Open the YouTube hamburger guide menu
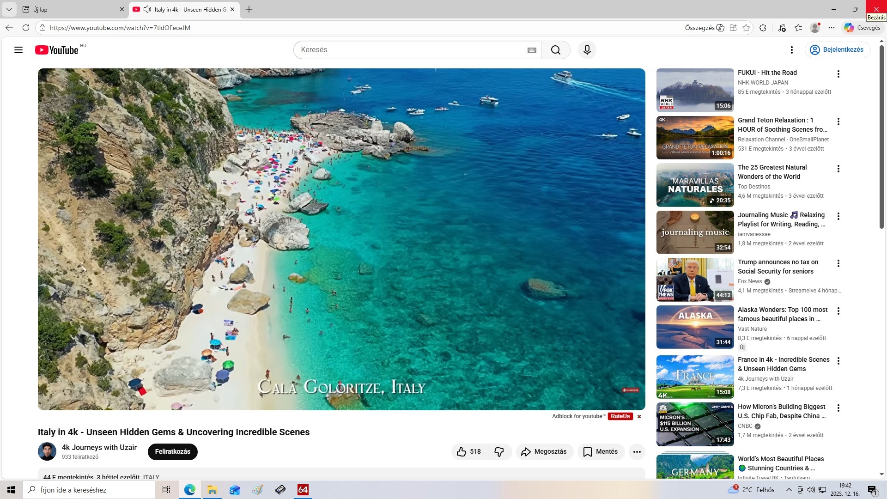Screen dimensions: 887x499 tap(18, 50)
